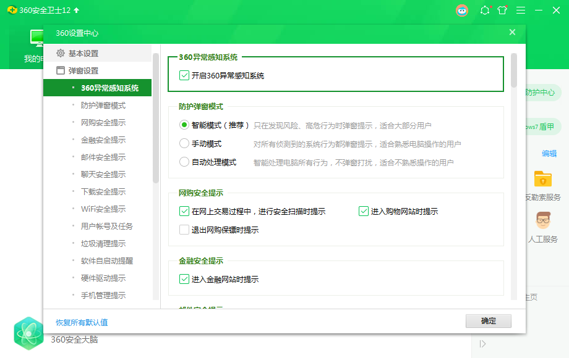This screenshot has width=569, height=358.
Task: Go to WiFi安全提示 sidebar item
Action: (x=103, y=209)
